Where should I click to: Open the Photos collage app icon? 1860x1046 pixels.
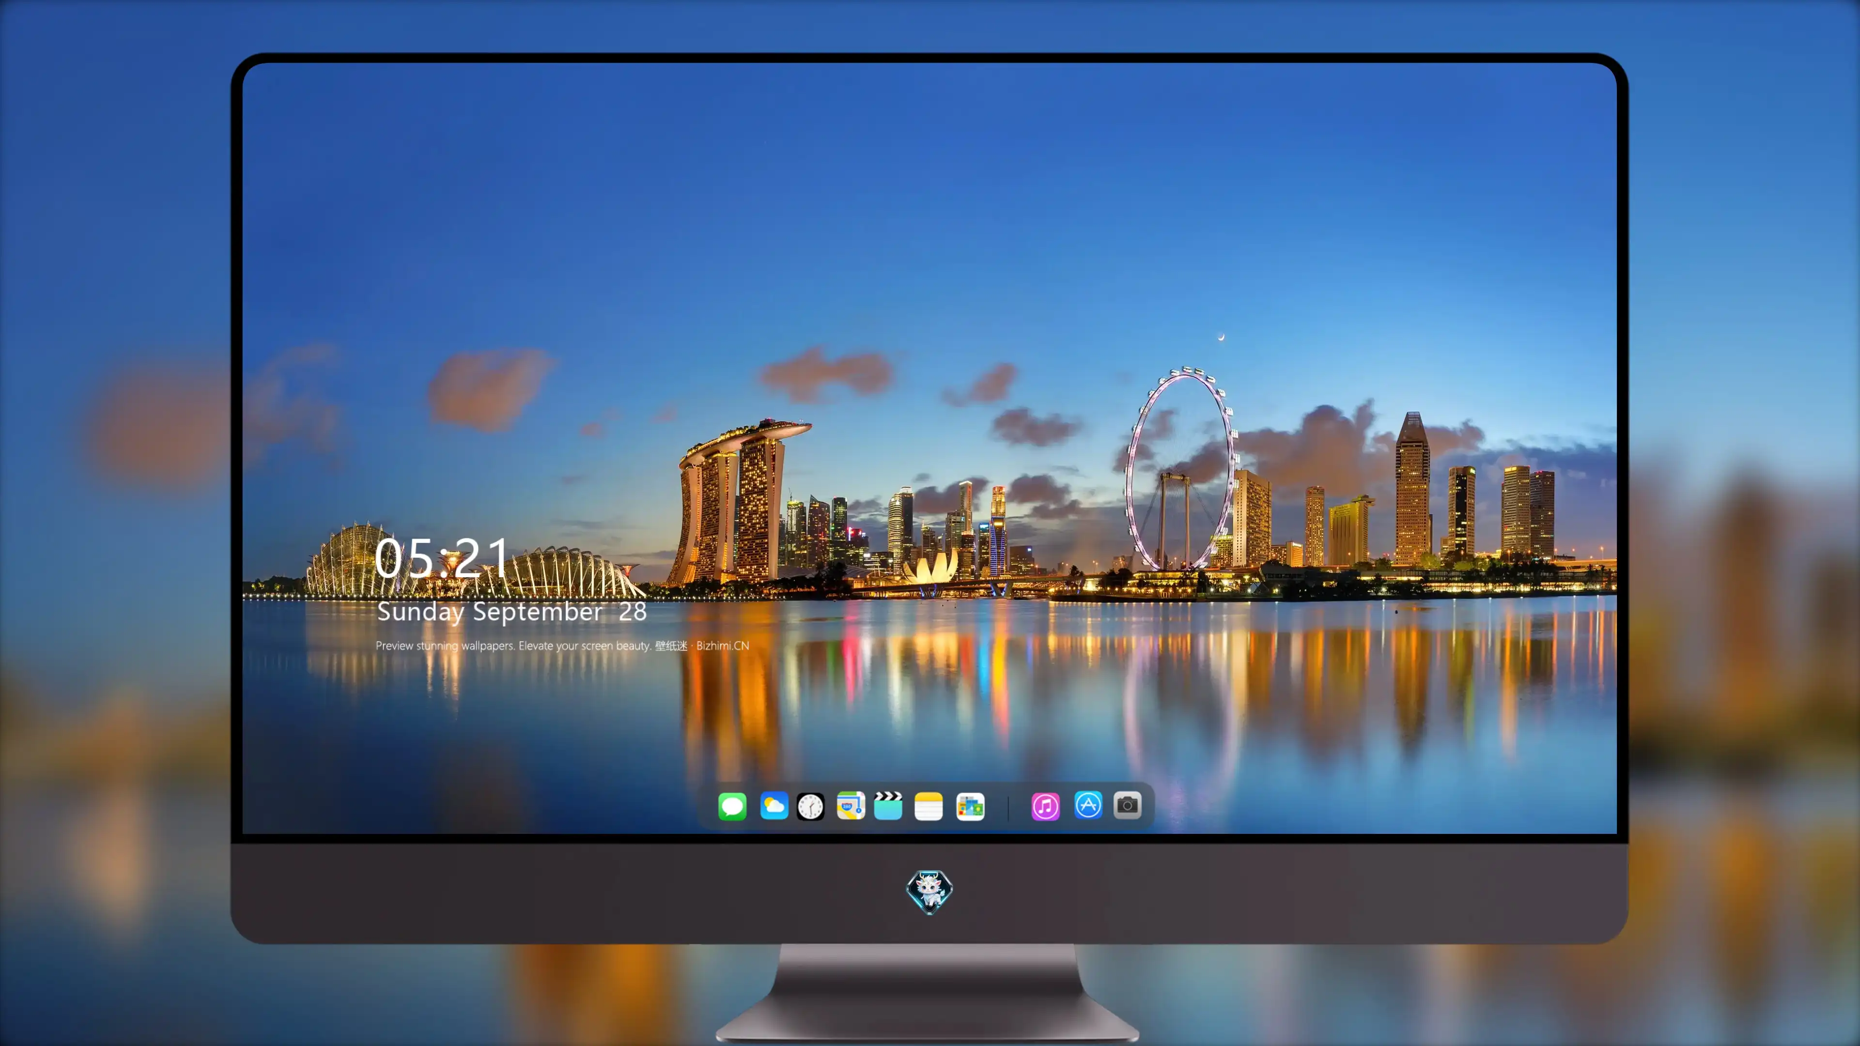coord(970,806)
